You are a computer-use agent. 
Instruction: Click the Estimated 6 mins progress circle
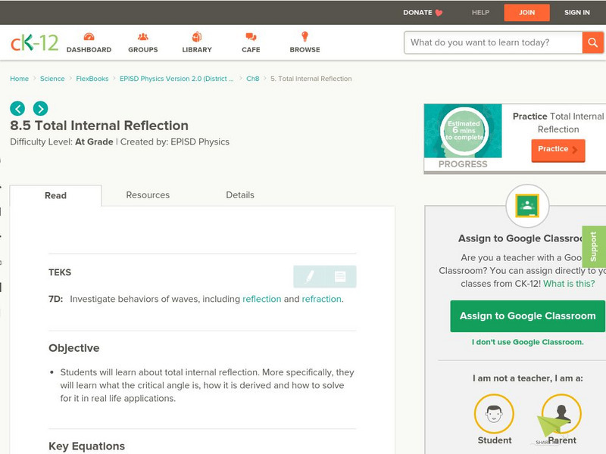click(x=463, y=130)
